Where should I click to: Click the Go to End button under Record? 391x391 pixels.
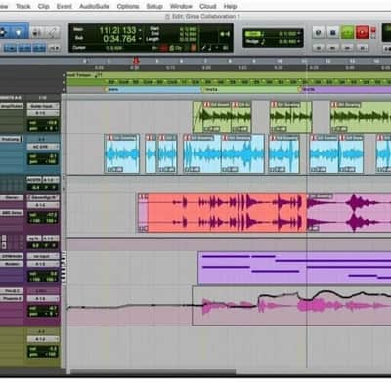pyautogui.click(x=362, y=48)
